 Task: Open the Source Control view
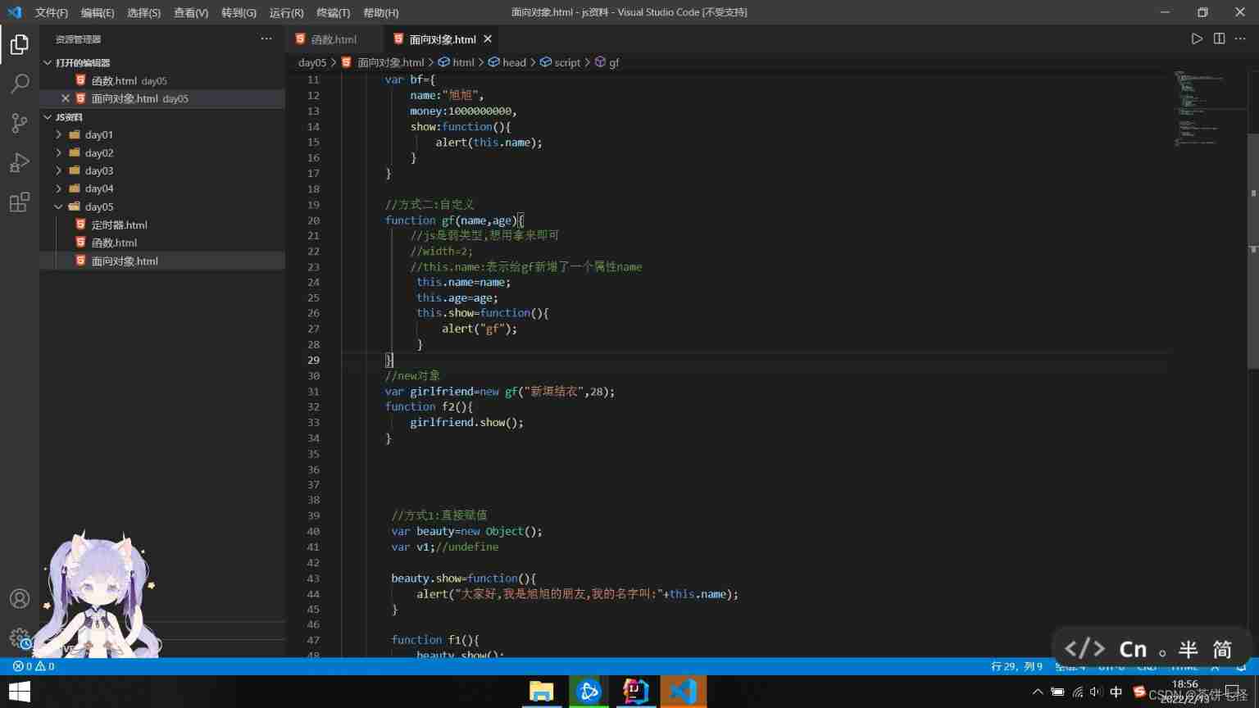coord(20,123)
